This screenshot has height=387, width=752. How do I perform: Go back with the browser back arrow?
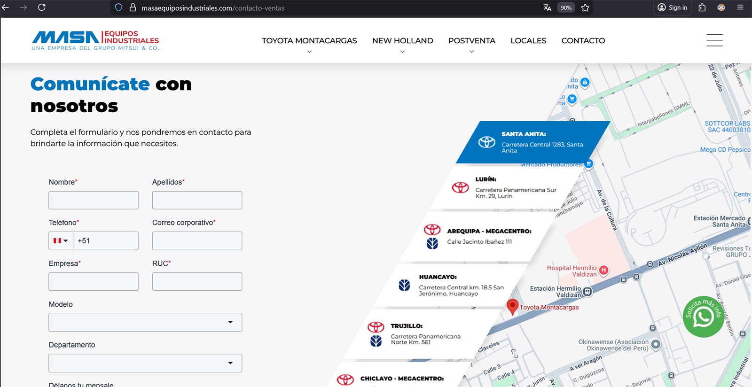pos(6,8)
